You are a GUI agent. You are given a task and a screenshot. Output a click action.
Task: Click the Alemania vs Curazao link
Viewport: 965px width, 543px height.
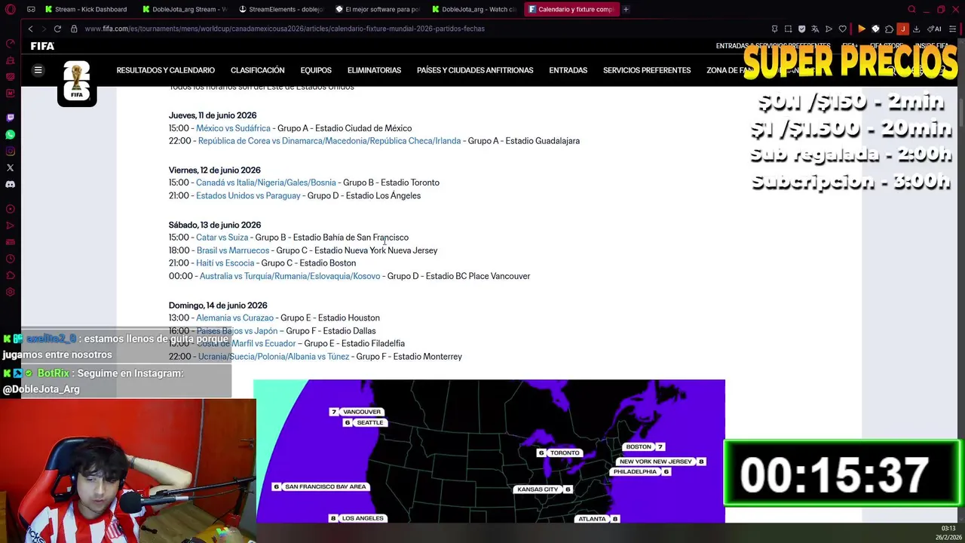click(234, 318)
